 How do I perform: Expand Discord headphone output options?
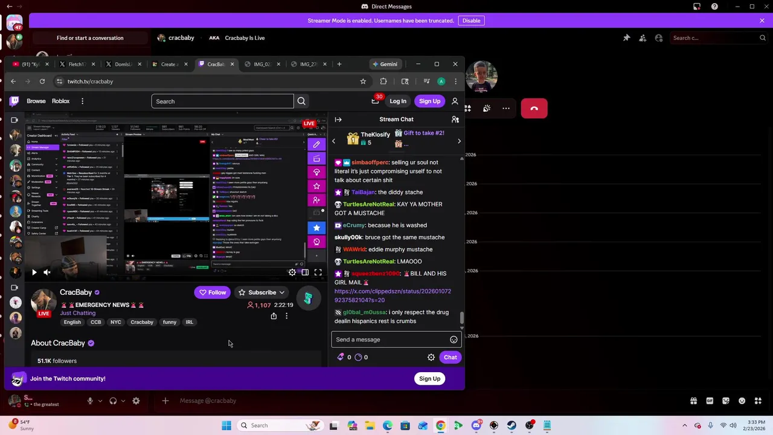click(123, 401)
